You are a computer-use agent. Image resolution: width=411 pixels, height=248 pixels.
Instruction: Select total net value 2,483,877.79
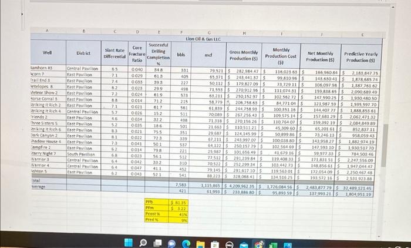(x=316, y=187)
